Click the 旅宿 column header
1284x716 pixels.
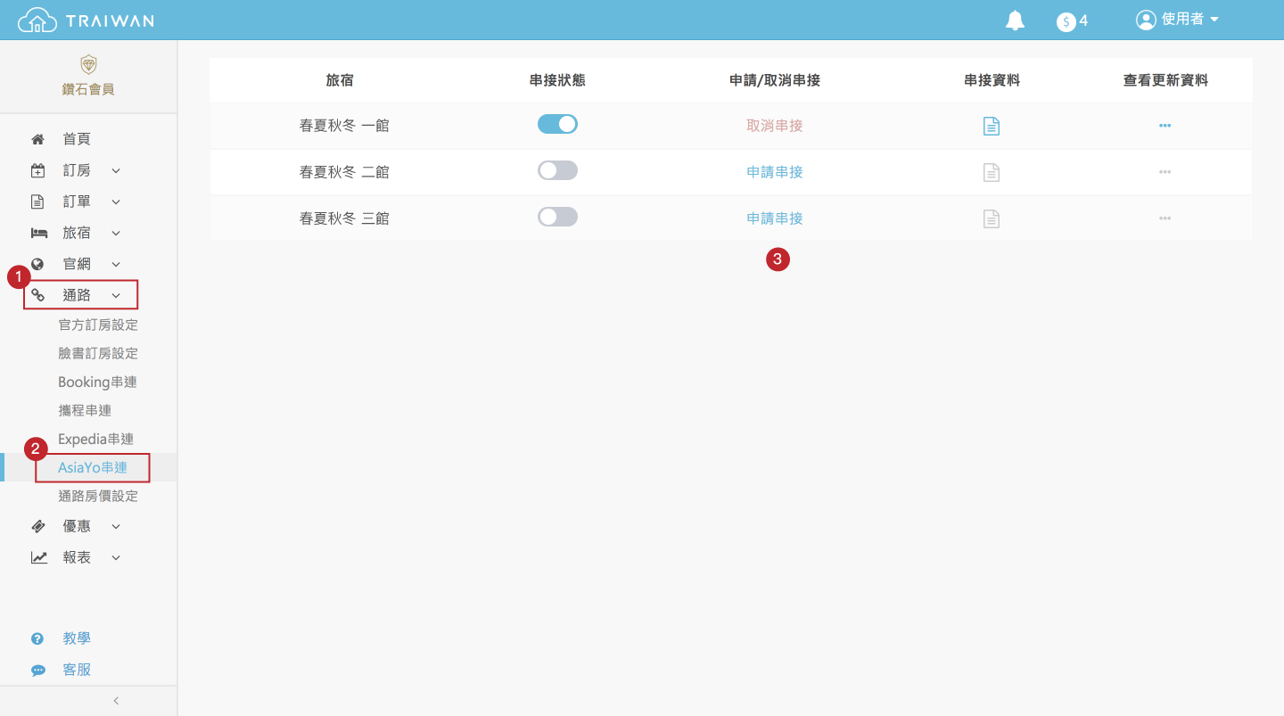pyautogui.click(x=340, y=80)
